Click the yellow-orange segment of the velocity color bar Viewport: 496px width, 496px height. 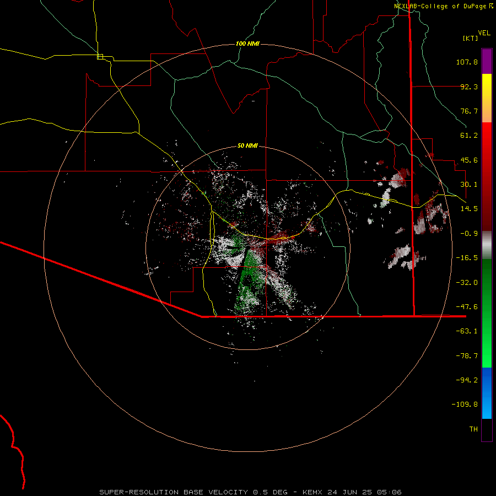coord(487,98)
